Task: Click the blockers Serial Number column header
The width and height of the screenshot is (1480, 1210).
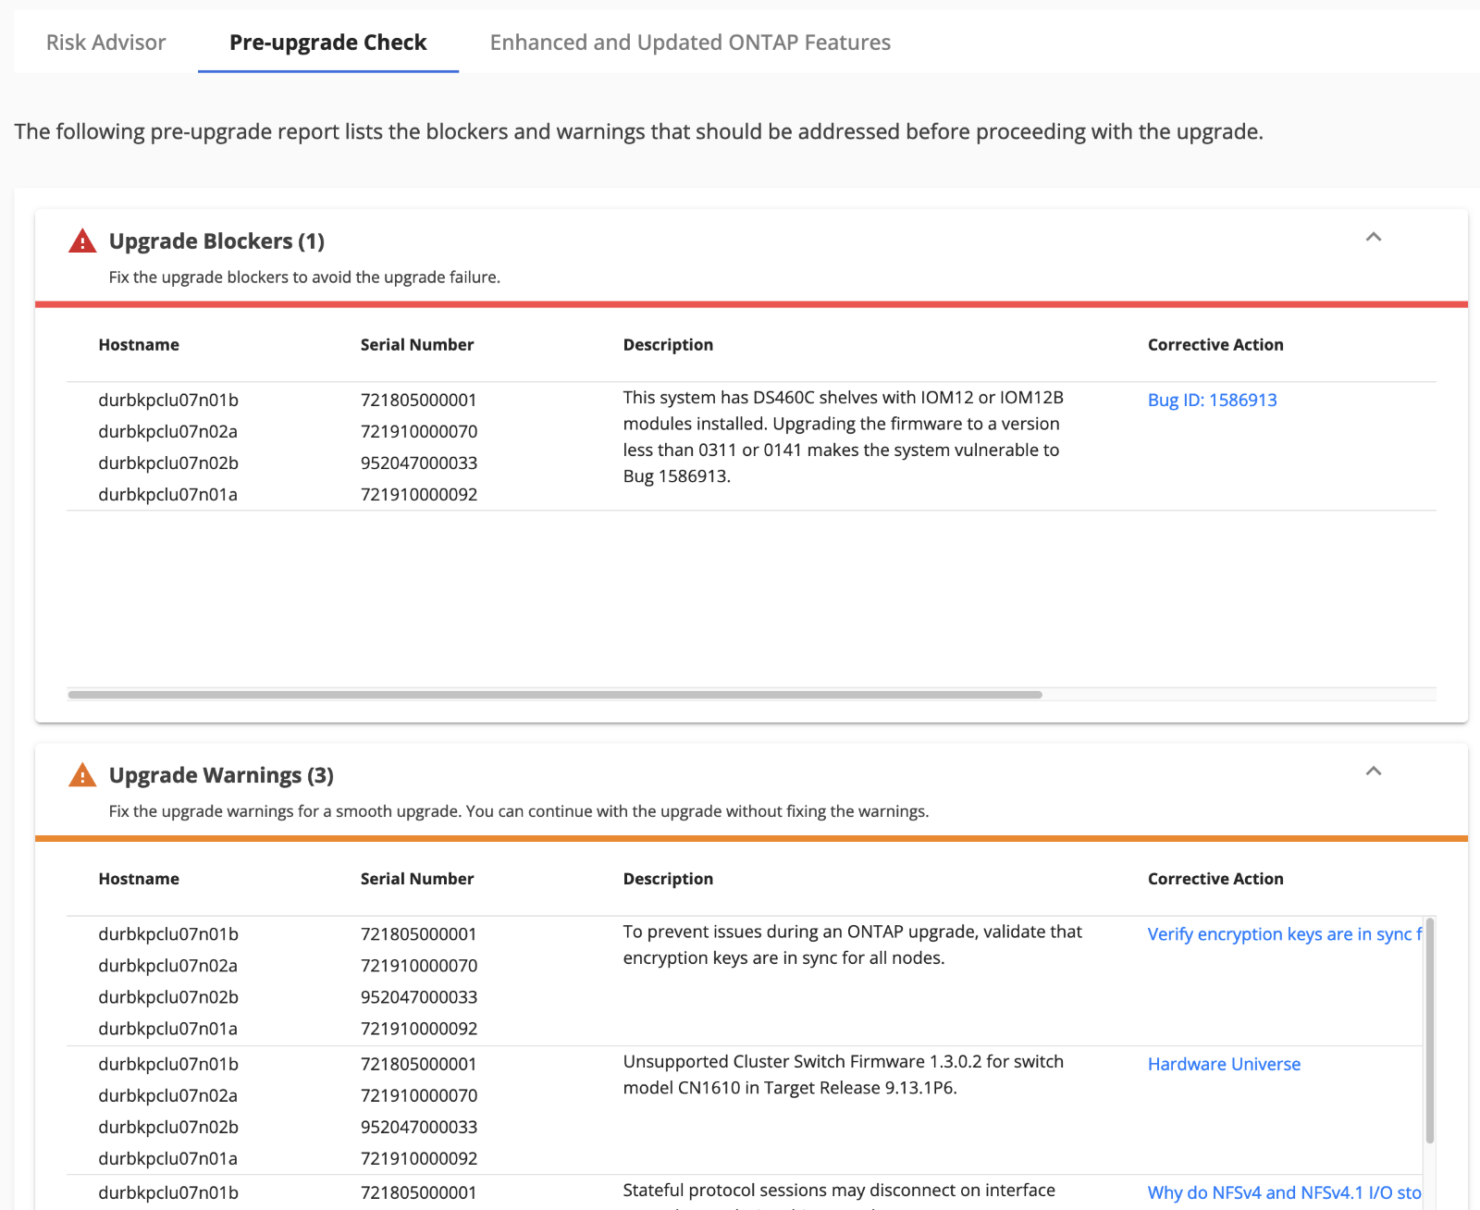Action: coord(417,345)
